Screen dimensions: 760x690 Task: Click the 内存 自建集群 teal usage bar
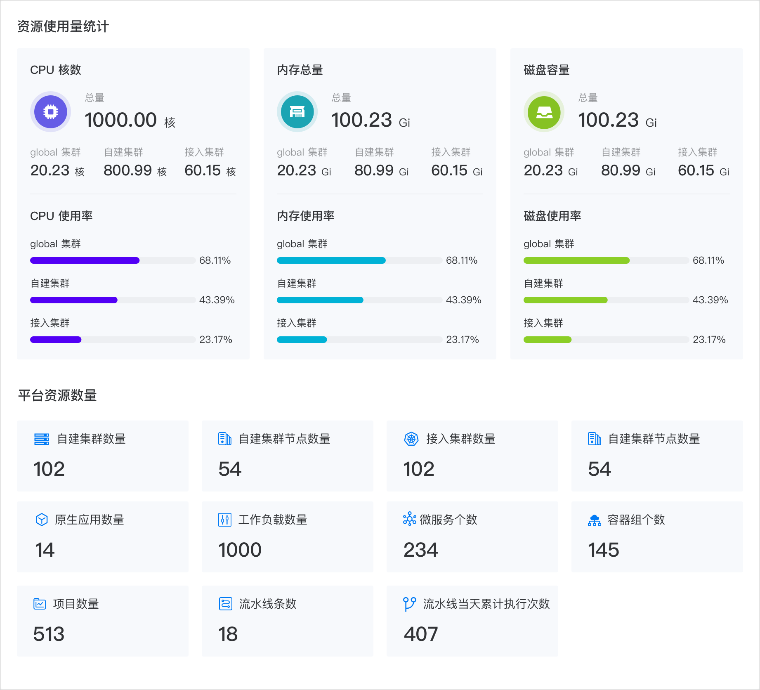click(x=320, y=300)
